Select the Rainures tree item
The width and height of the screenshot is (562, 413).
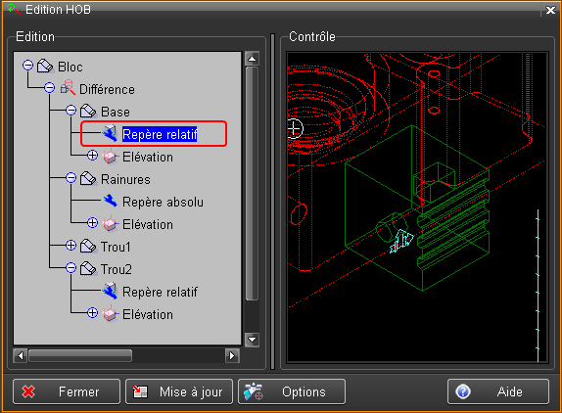(x=125, y=179)
